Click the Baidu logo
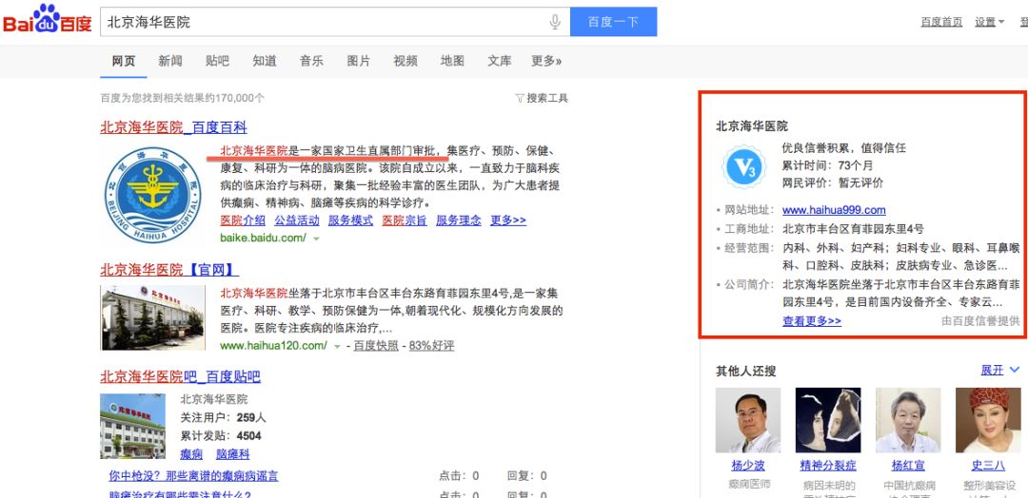 (48, 20)
